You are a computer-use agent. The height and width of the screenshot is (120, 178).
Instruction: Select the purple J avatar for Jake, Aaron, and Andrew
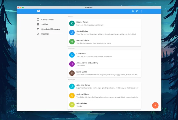[x=72, y=64]
